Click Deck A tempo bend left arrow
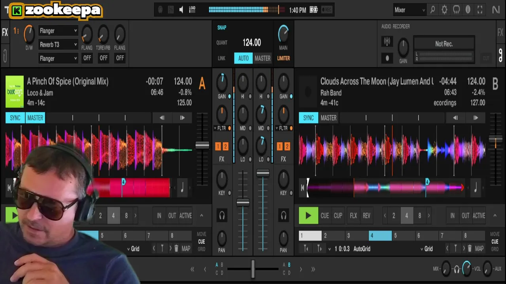The width and height of the screenshot is (506, 284). [x=162, y=118]
